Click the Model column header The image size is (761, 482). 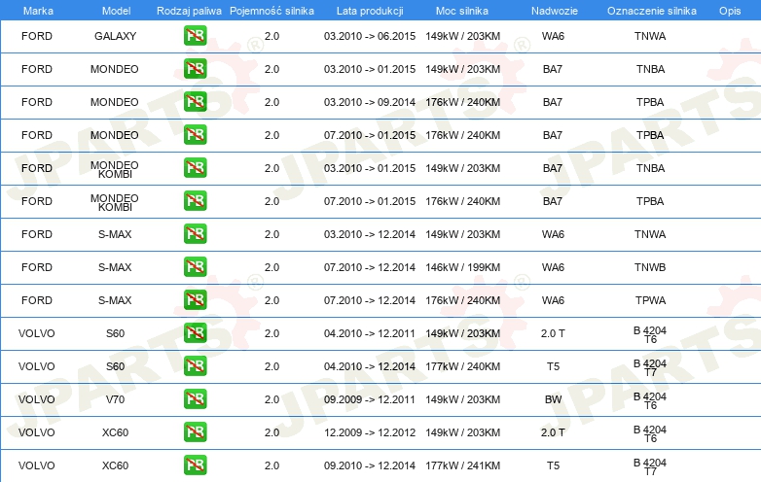[x=116, y=11]
